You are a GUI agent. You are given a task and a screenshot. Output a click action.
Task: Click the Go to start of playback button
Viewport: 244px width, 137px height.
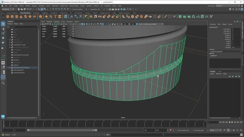(x=220, y=122)
